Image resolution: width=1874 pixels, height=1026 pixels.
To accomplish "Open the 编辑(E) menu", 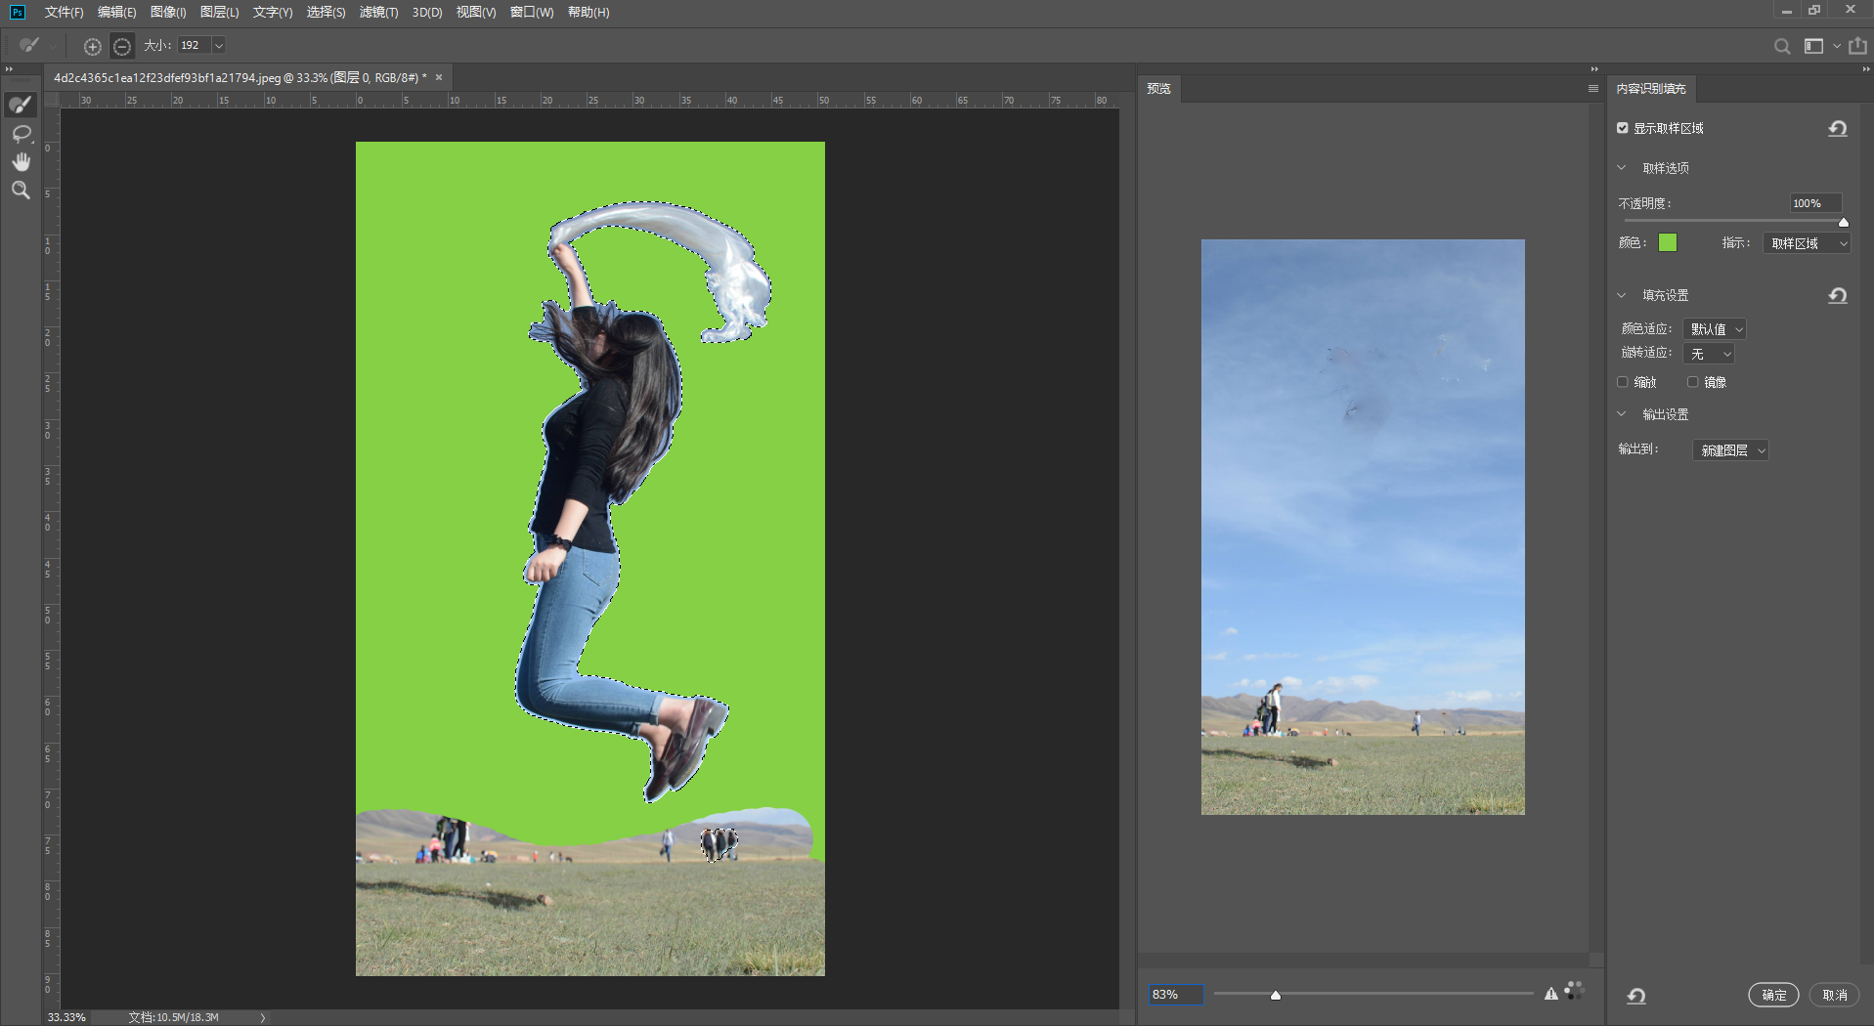I will point(116,13).
